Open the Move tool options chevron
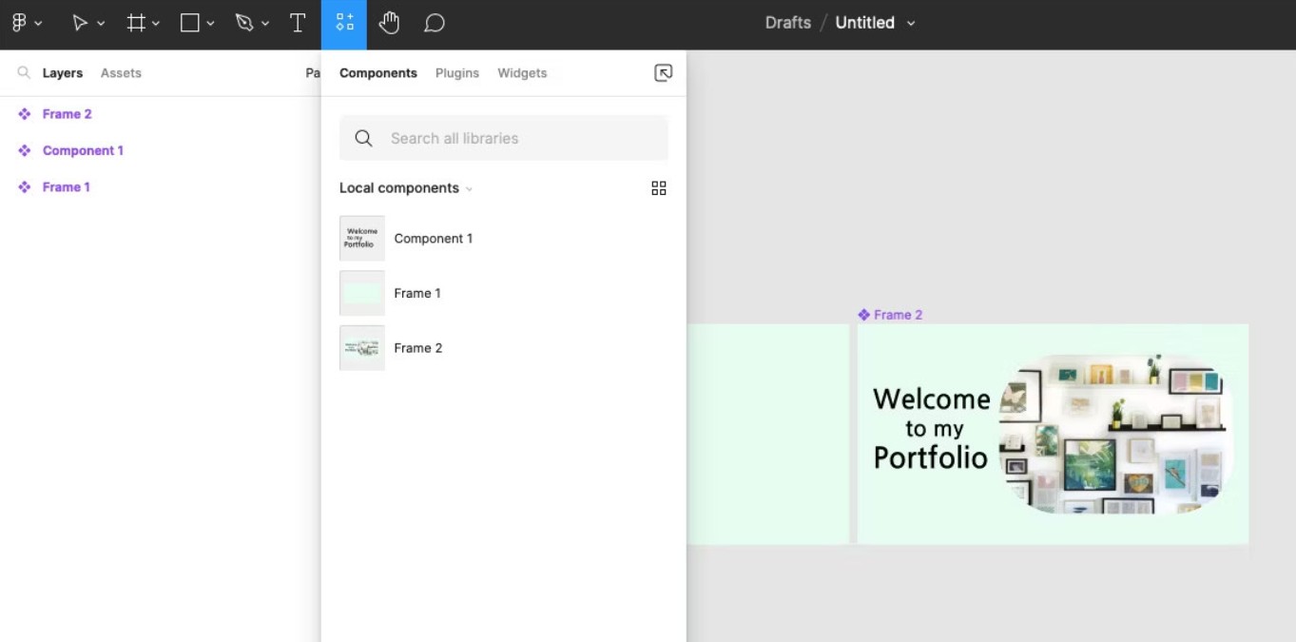The height and width of the screenshot is (642, 1296). tap(101, 24)
